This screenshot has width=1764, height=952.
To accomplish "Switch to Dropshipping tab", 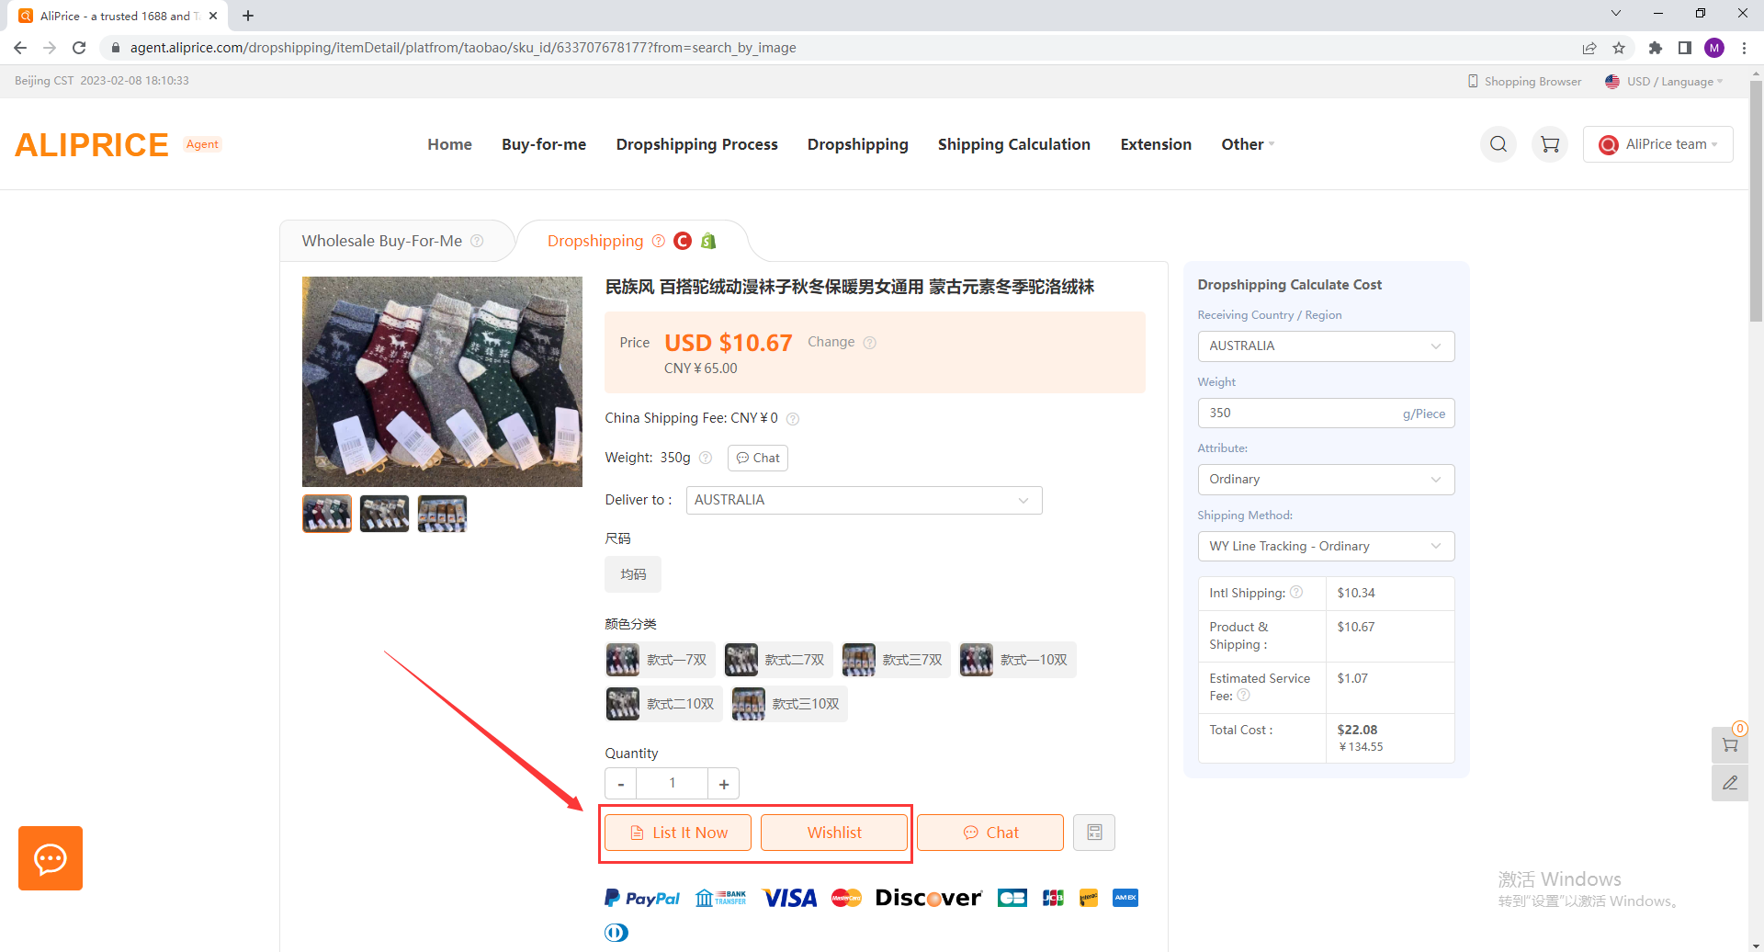I will [595, 241].
